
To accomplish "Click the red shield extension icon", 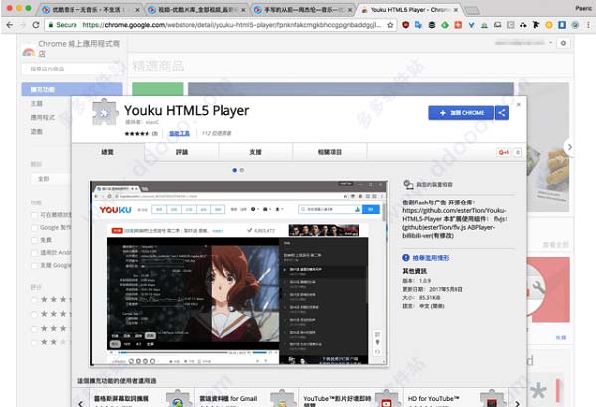I will tap(405, 25).
